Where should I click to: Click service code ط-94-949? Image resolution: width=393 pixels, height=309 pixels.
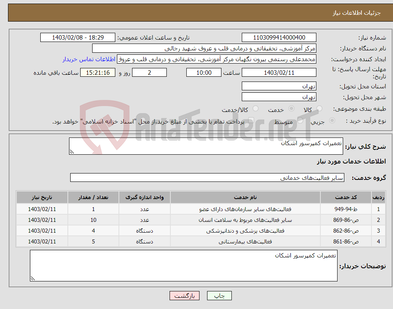click(346, 209)
